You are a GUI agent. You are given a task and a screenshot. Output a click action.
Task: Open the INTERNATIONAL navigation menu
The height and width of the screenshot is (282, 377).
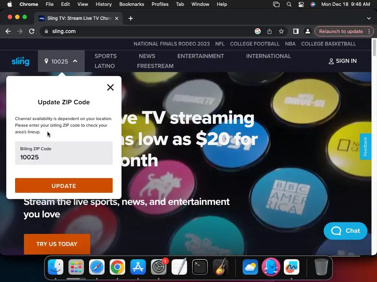click(268, 56)
